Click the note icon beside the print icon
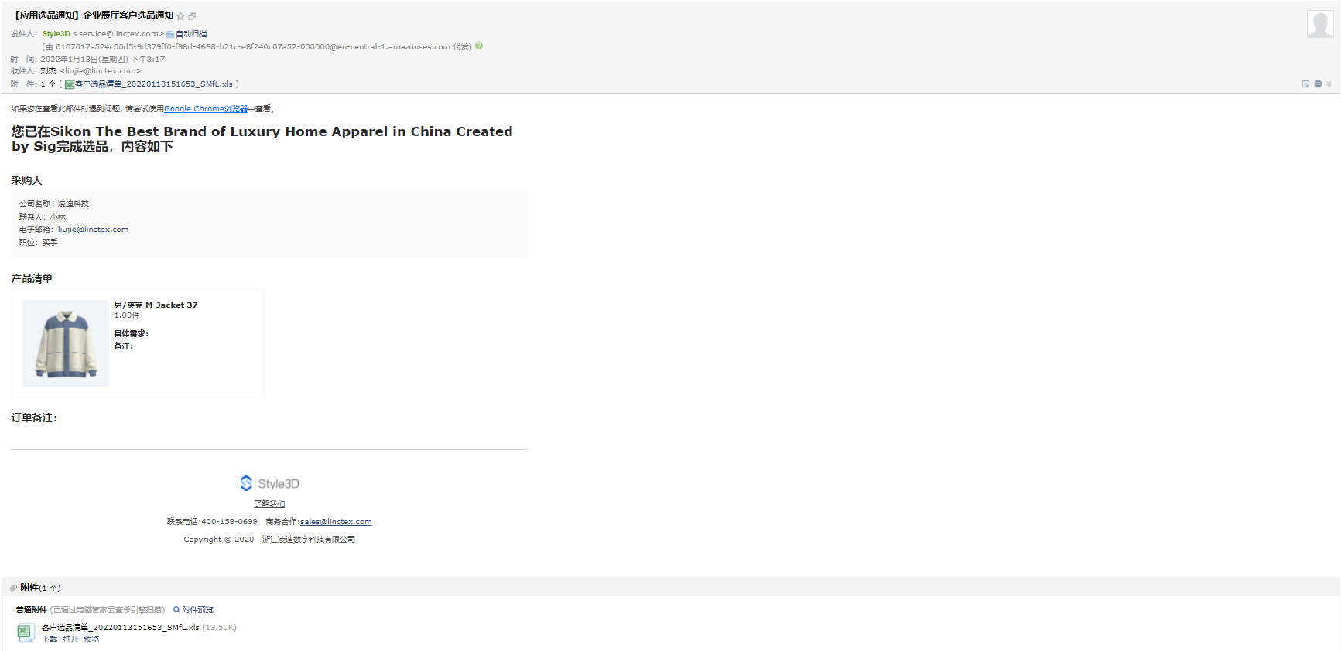The image size is (1341, 651). click(1305, 84)
